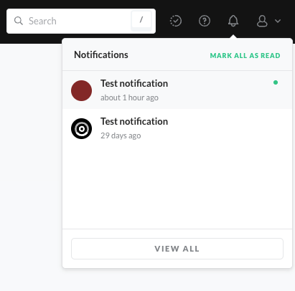Click the green unread dot indicator
295x291 pixels.
(x=276, y=82)
